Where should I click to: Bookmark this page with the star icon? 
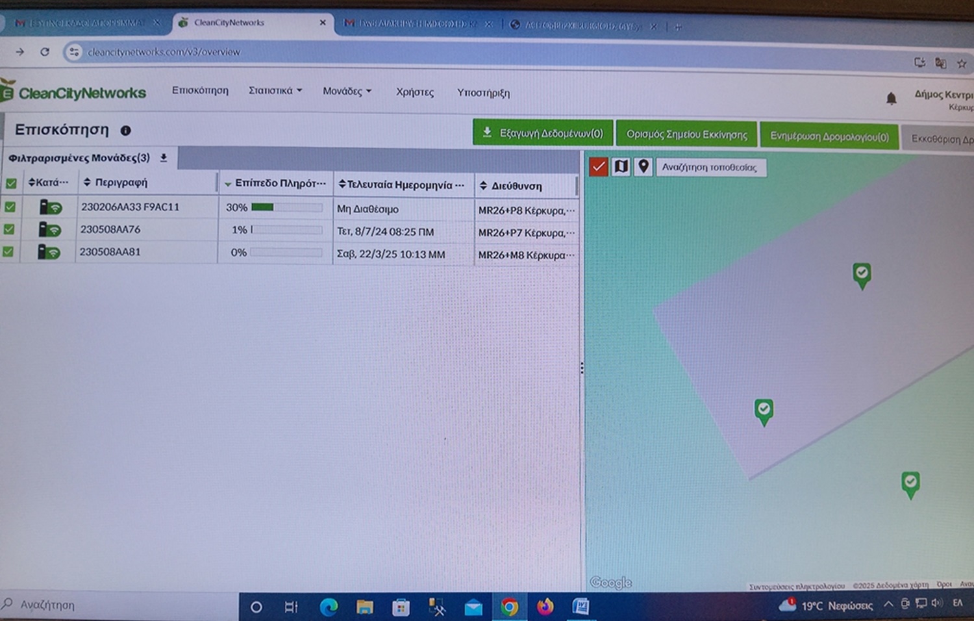pos(962,64)
